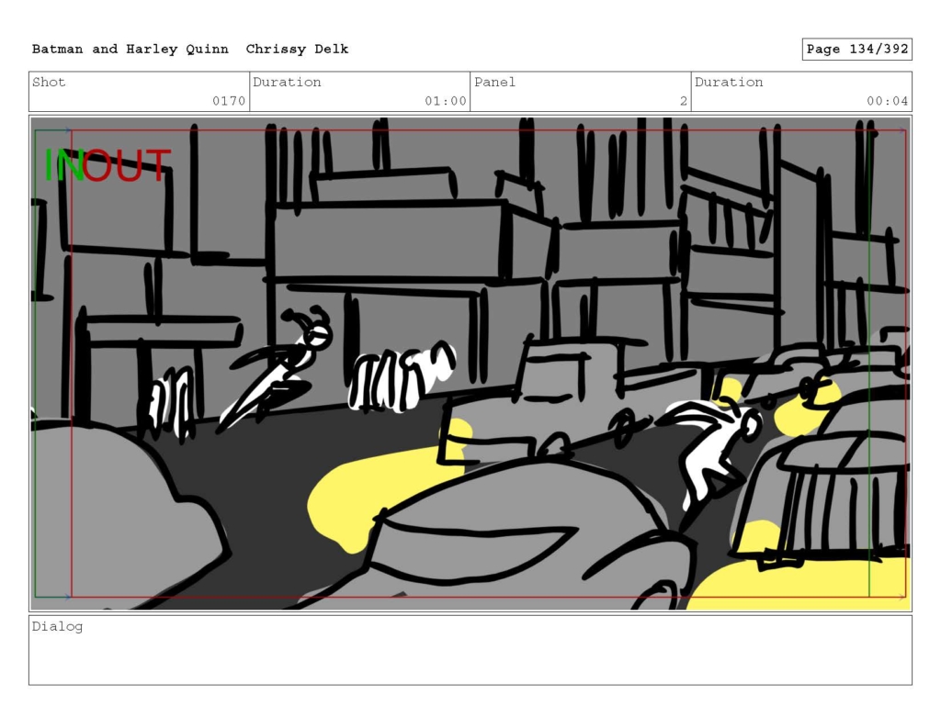941x728 pixels.
Task: Select the shot duration value "01:00"
Action: pos(446,101)
